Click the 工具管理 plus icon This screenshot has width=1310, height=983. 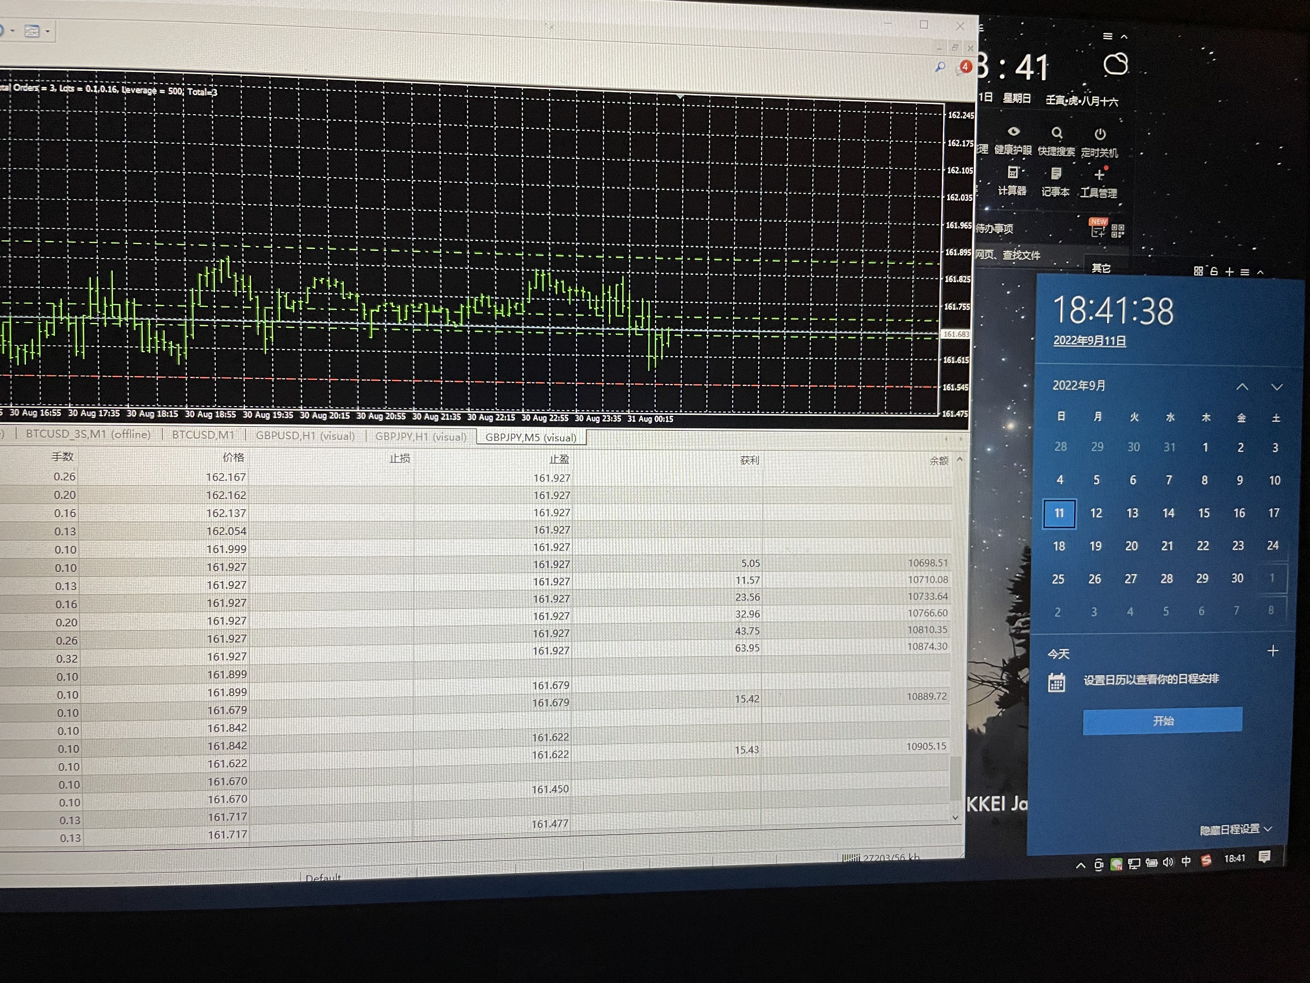(1099, 176)
